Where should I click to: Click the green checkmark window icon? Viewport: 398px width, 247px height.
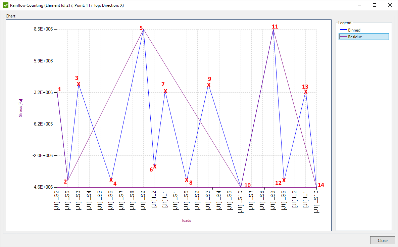[x=5, y=5]
